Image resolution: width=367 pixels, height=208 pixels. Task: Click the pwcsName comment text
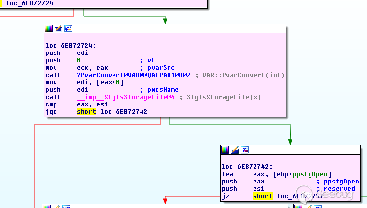[x=163, y=90]
